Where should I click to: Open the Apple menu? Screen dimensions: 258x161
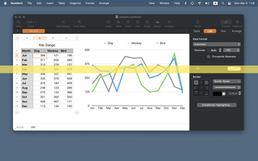5,3
